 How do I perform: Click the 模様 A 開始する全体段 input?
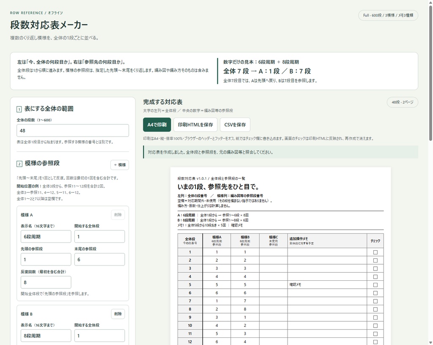click(99, 236)
